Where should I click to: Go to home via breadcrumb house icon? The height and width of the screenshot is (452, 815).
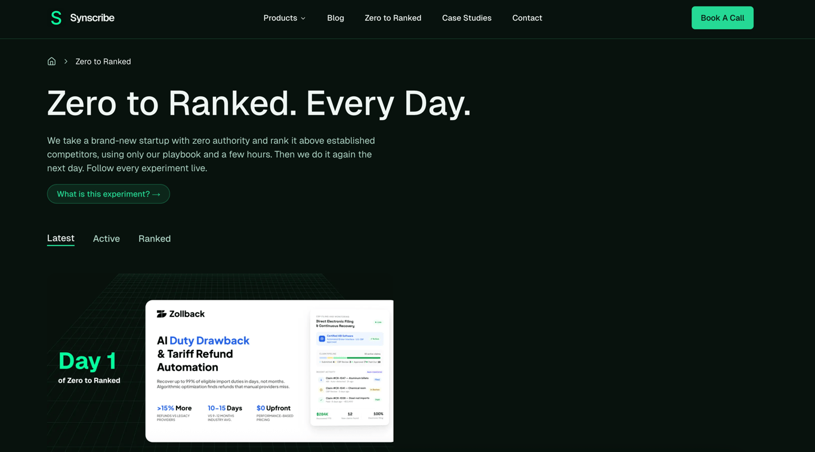[x=52, y=62]
